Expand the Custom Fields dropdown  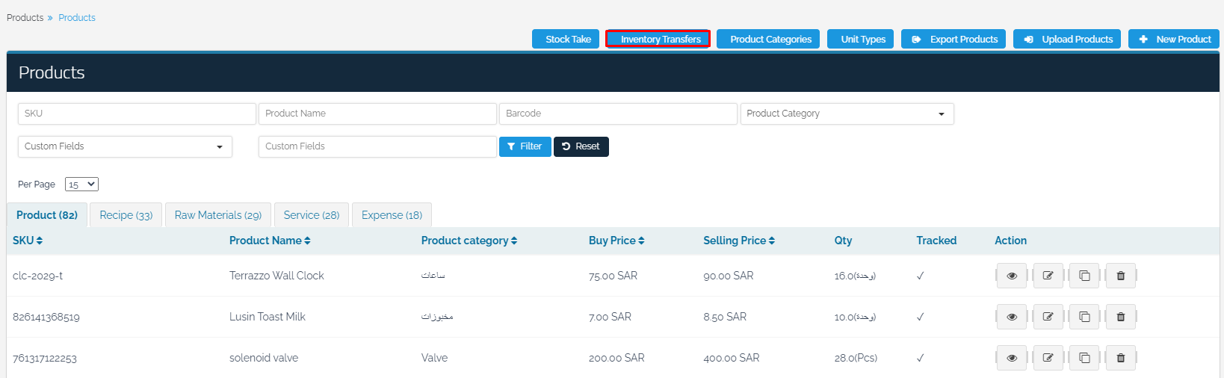(125, 146)
